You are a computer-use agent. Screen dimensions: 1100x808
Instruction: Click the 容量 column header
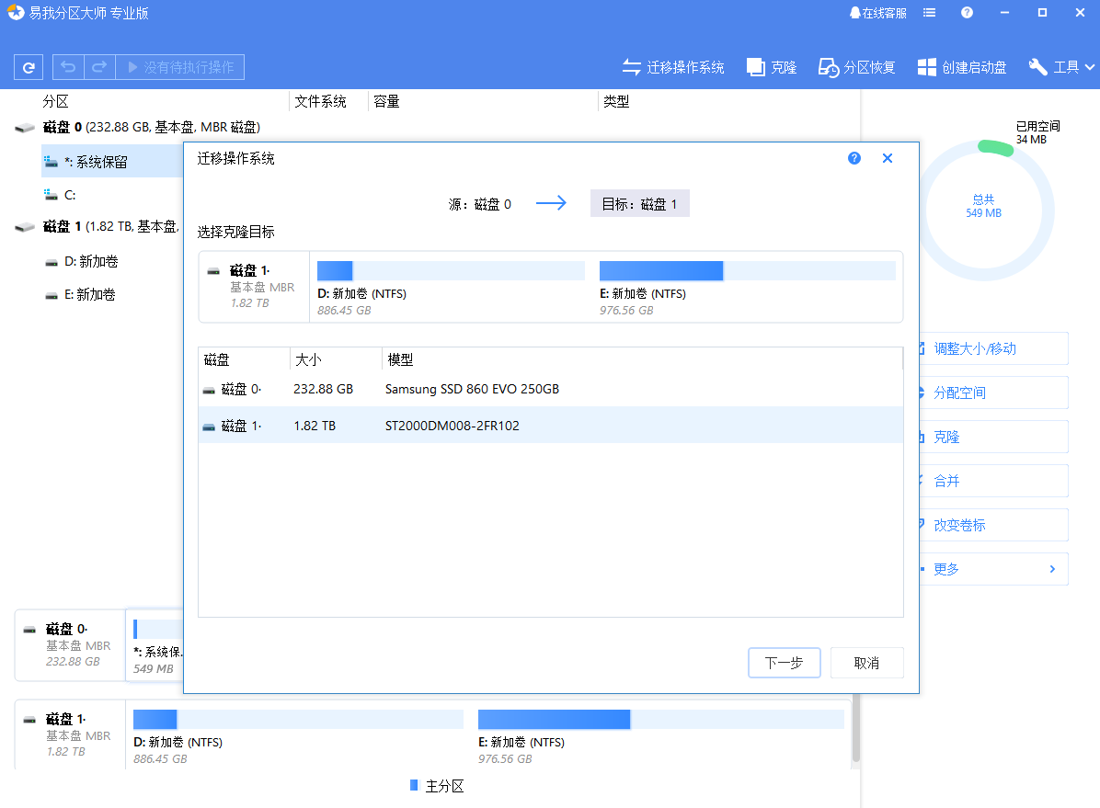pyautogui.click(x=386, y=102)
